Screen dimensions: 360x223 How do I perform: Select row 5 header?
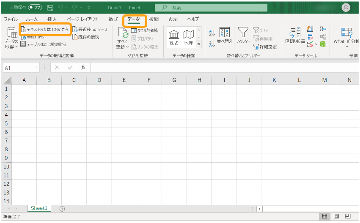coord(6,123)
